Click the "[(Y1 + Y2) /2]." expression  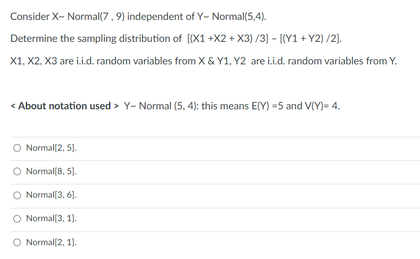[x=311, y=38]
